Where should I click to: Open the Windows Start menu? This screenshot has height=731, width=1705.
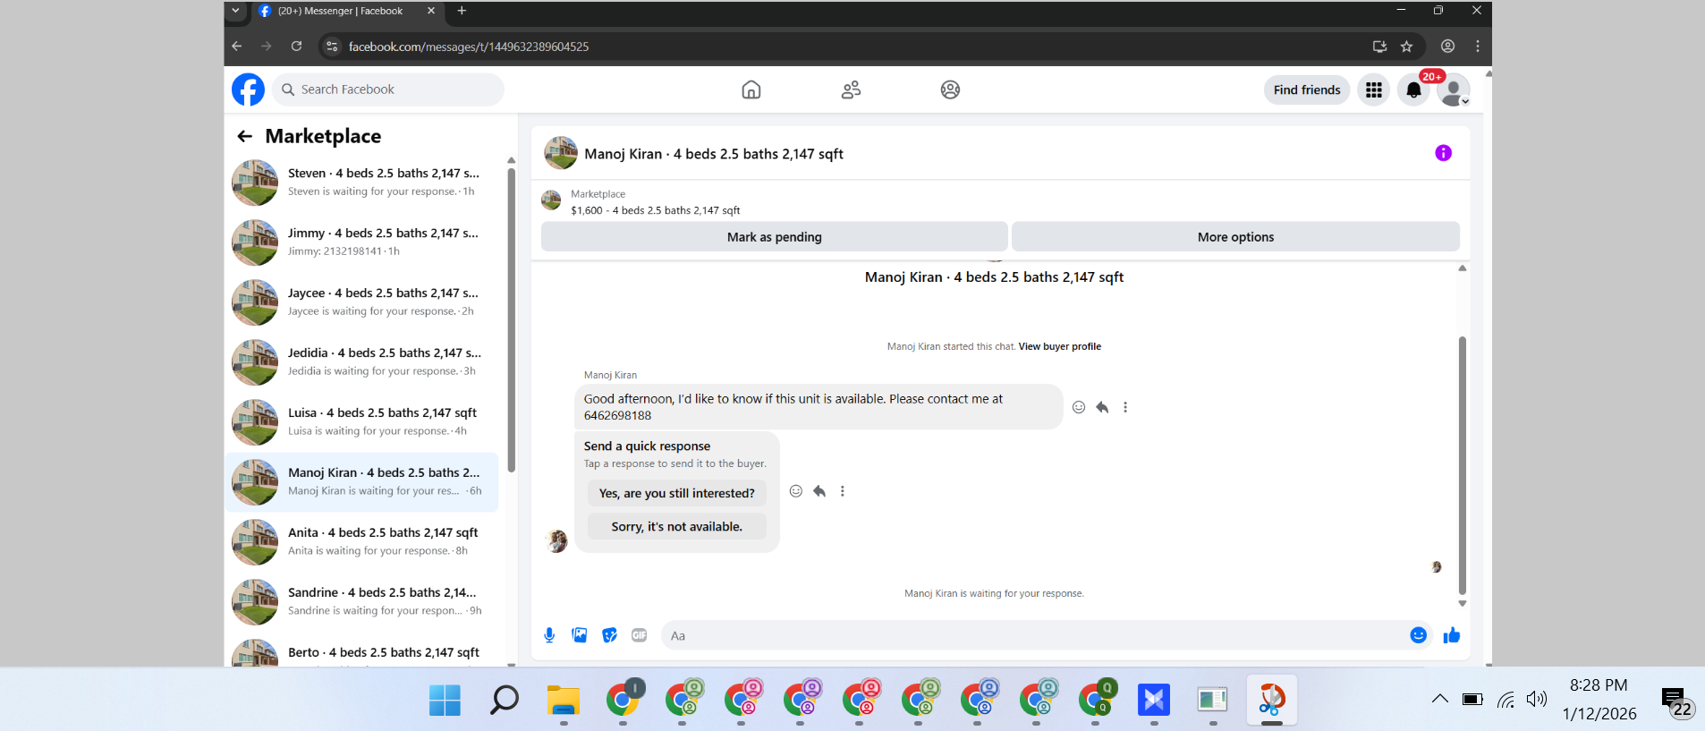[x=445, y=700]
